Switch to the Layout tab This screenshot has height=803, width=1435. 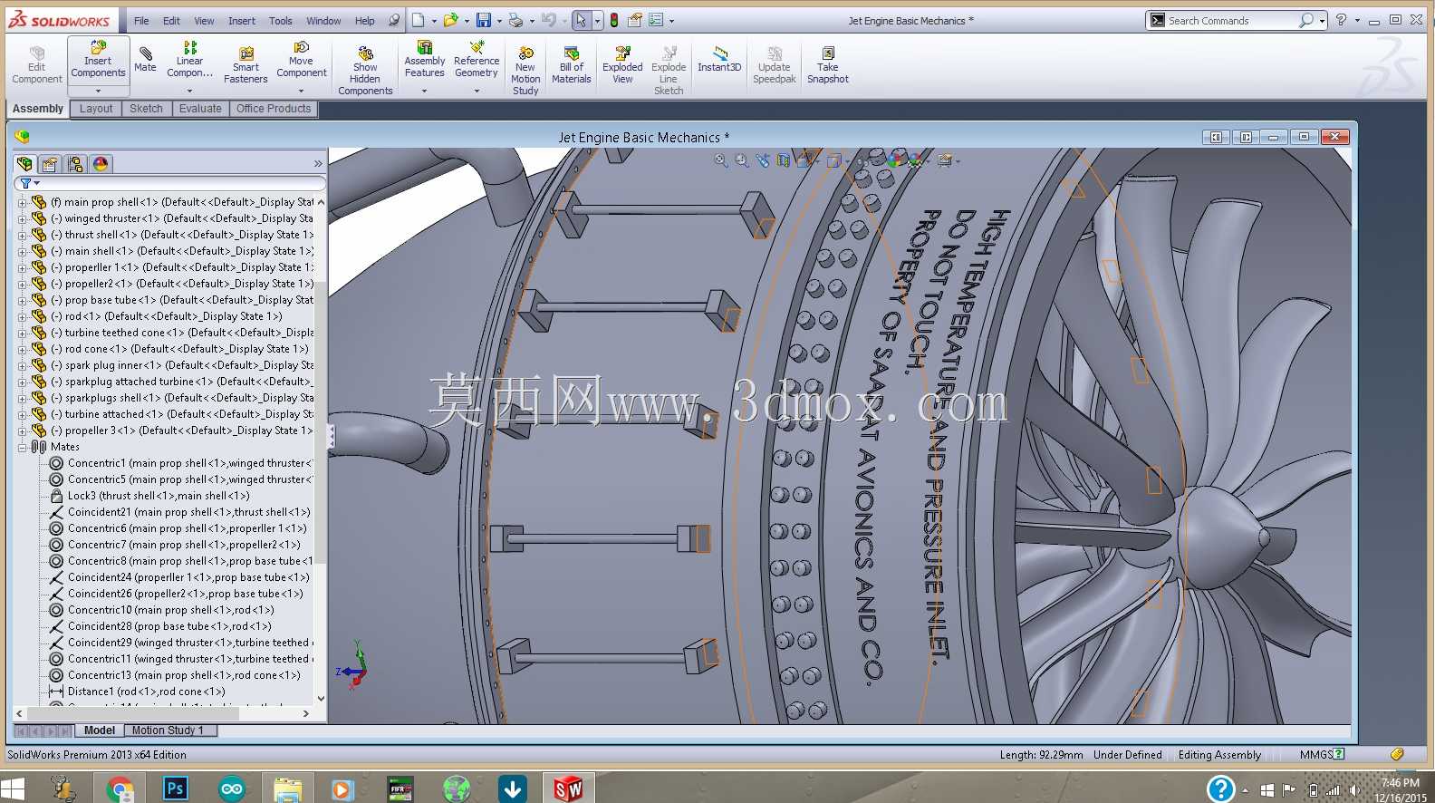pos(96,109)
